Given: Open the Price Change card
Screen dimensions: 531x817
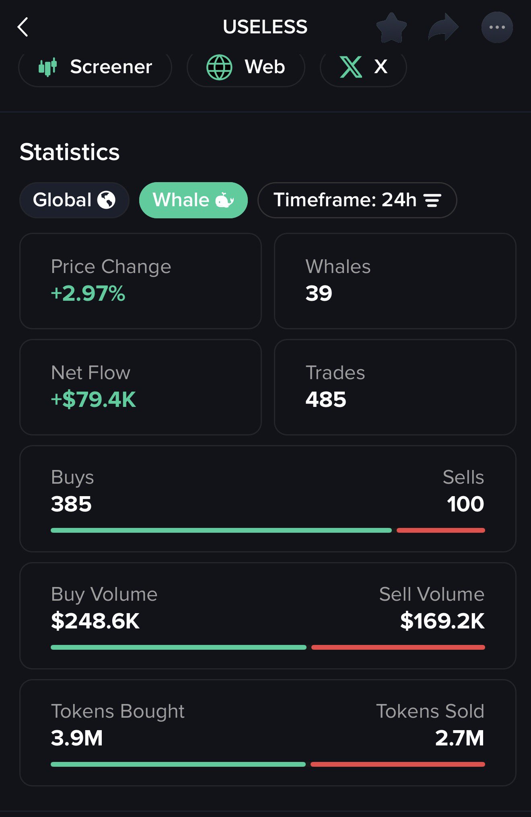Looking at the screenshot, I should tap(140, 281).
